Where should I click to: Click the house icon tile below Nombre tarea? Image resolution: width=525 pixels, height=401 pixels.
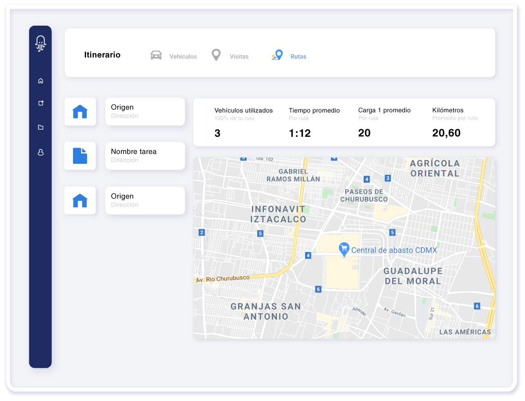coord(80,201)
